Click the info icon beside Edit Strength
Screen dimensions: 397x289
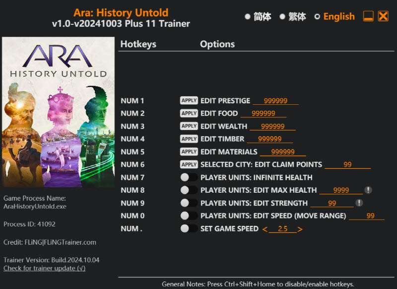[359, 203]
